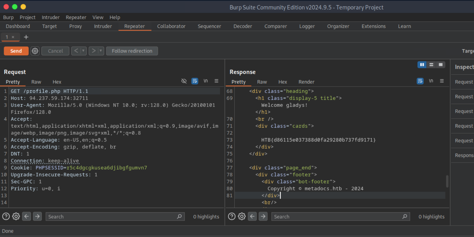Open Response panel hamburger menu
This screenshot has width=474, height=237.
click(442, 81)
